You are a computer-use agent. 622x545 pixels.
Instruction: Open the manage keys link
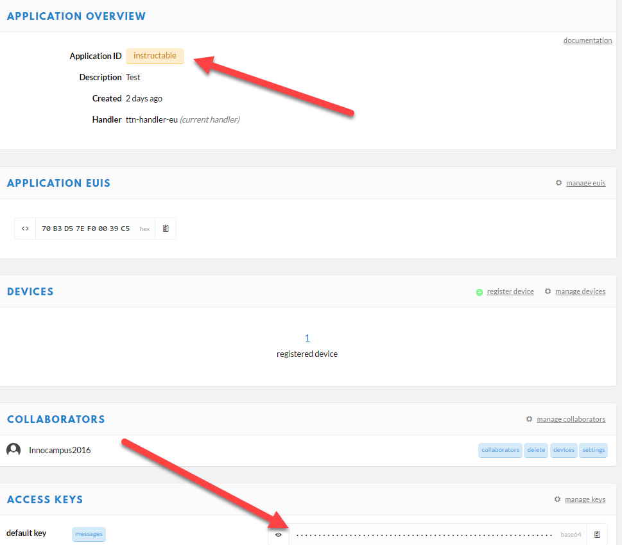(x=585, y=499)
